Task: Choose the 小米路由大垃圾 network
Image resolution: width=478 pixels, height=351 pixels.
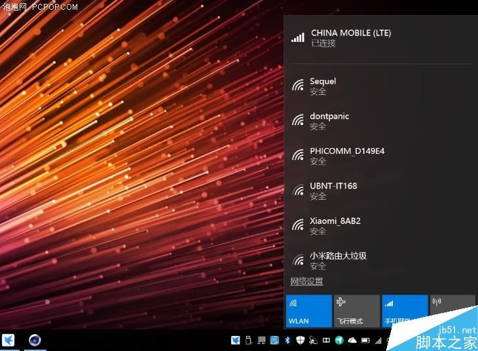Action: pos(380,260)
